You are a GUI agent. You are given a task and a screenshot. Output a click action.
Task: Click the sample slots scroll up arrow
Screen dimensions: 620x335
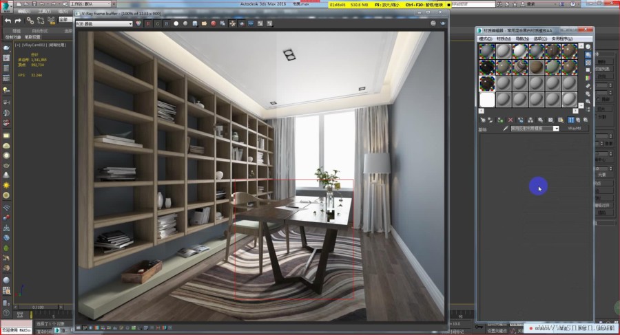[x=581, y=46]
